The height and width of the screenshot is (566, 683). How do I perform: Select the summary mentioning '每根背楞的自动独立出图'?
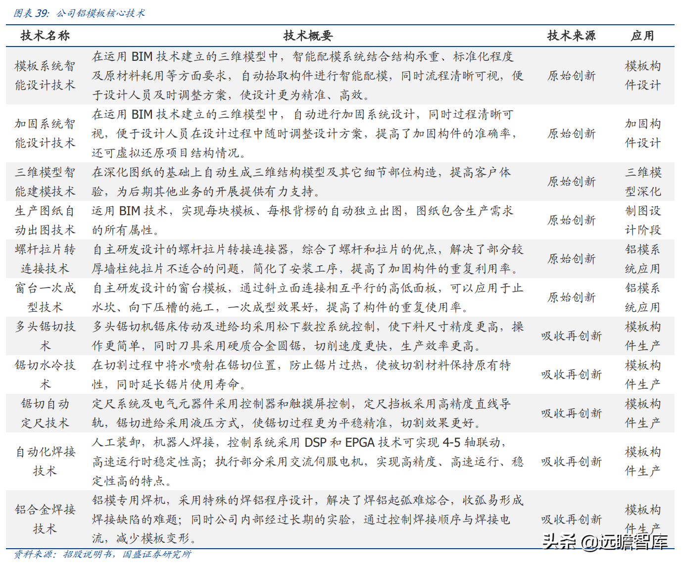point(302,220)
